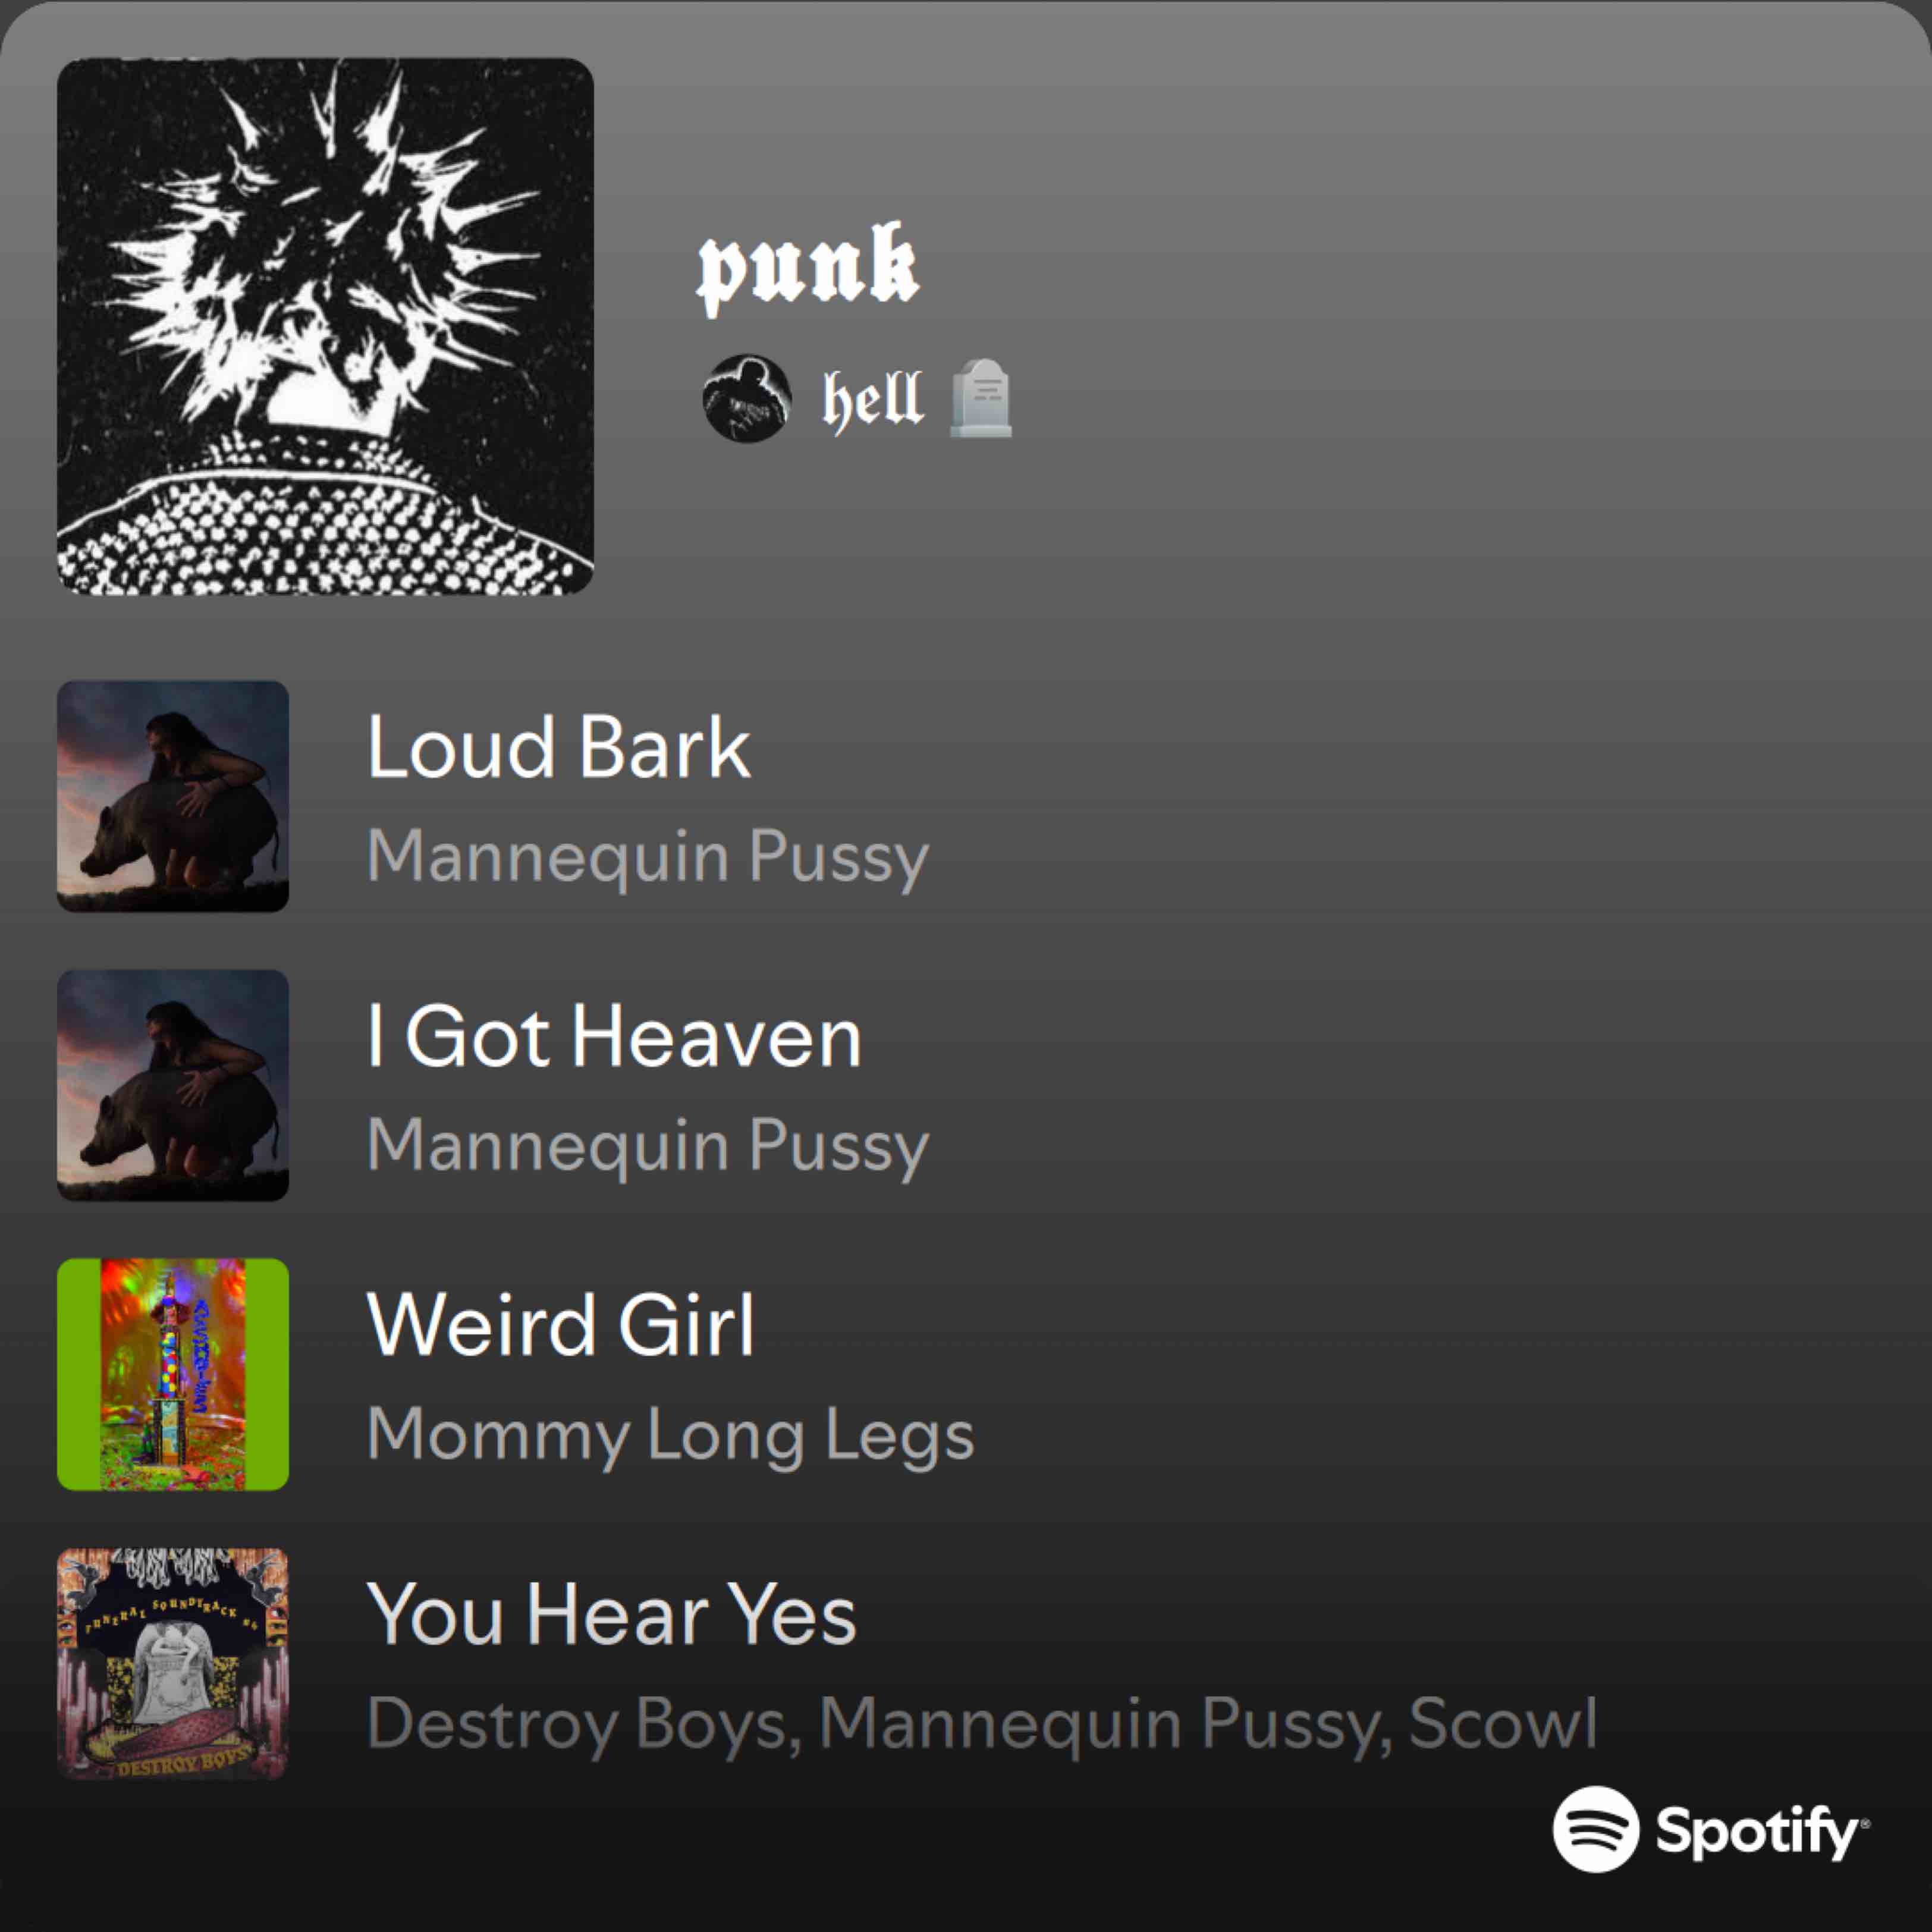
Task: Select the I Got Heaven track title
Action: 614,1036
